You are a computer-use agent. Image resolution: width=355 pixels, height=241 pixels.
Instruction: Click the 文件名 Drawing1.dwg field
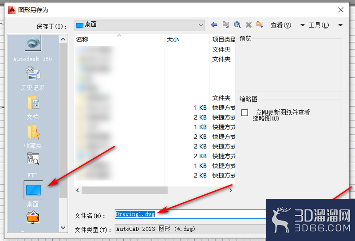tap(190, 214)
